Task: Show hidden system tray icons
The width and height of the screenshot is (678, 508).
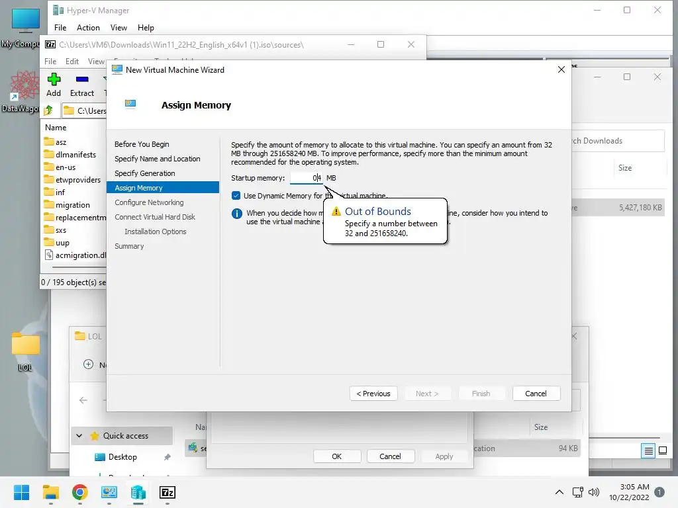Action: pyautogui.click(x=559, y=492)
